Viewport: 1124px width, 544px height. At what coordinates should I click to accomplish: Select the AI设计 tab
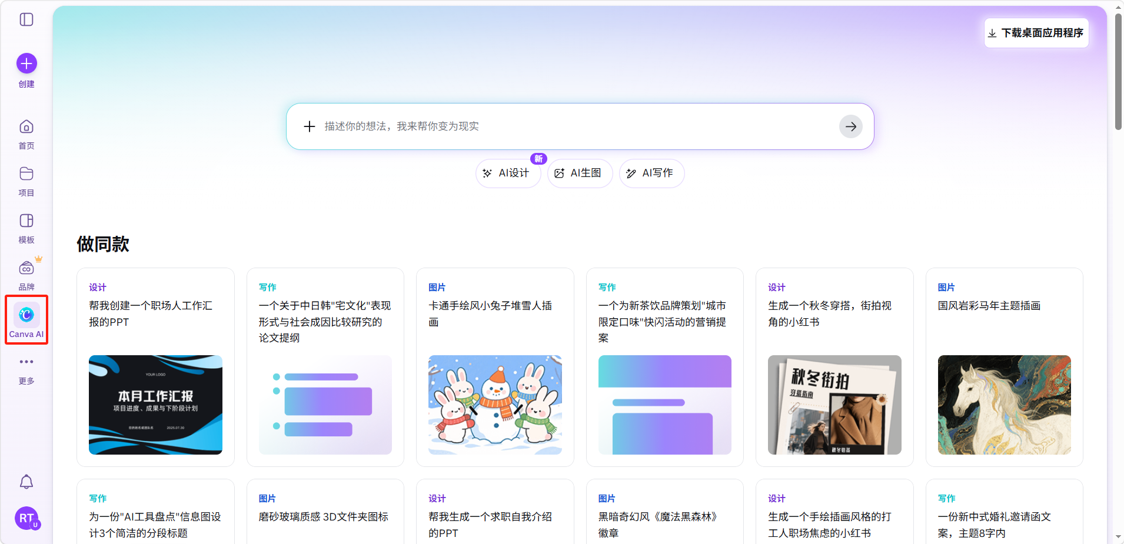(x=507, y=173)
